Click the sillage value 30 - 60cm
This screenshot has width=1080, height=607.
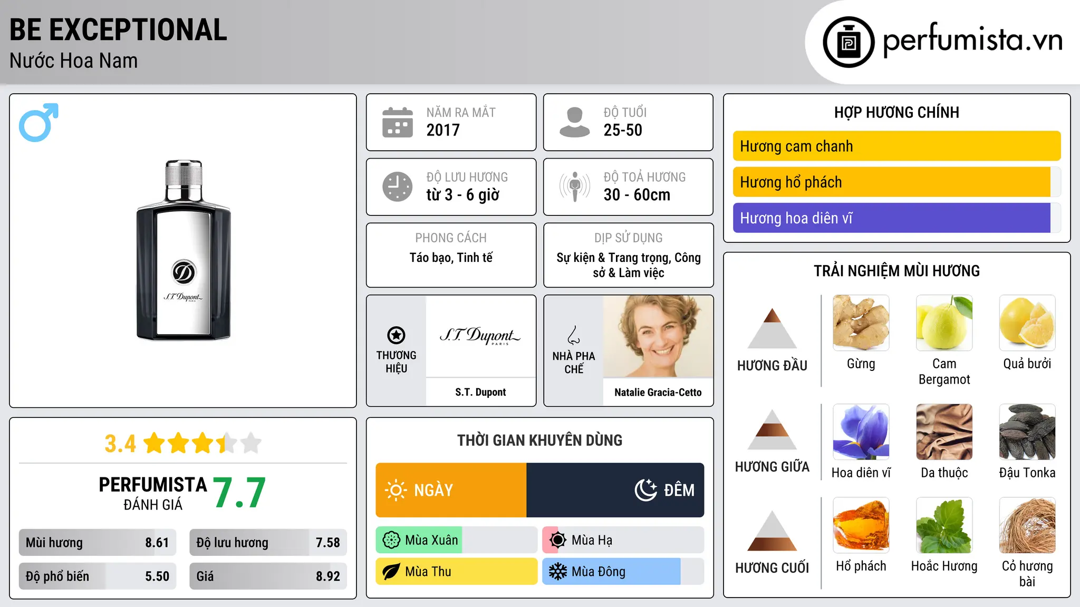click(x=637, y=195)
